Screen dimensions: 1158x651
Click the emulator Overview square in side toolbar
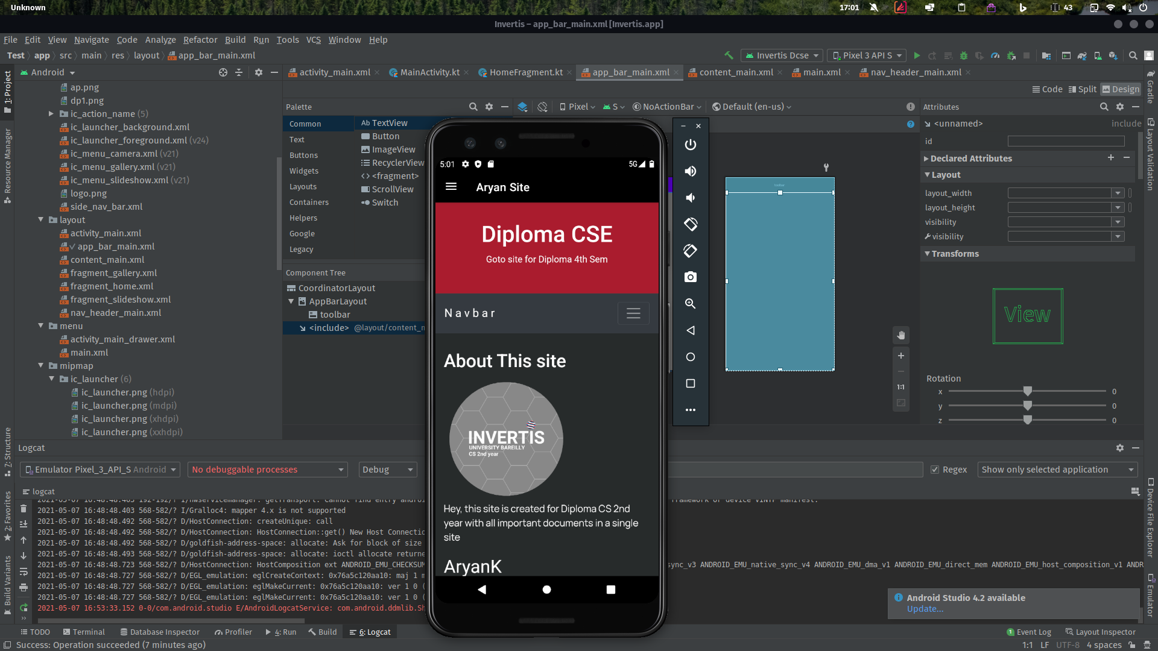[x=691, y=383]
